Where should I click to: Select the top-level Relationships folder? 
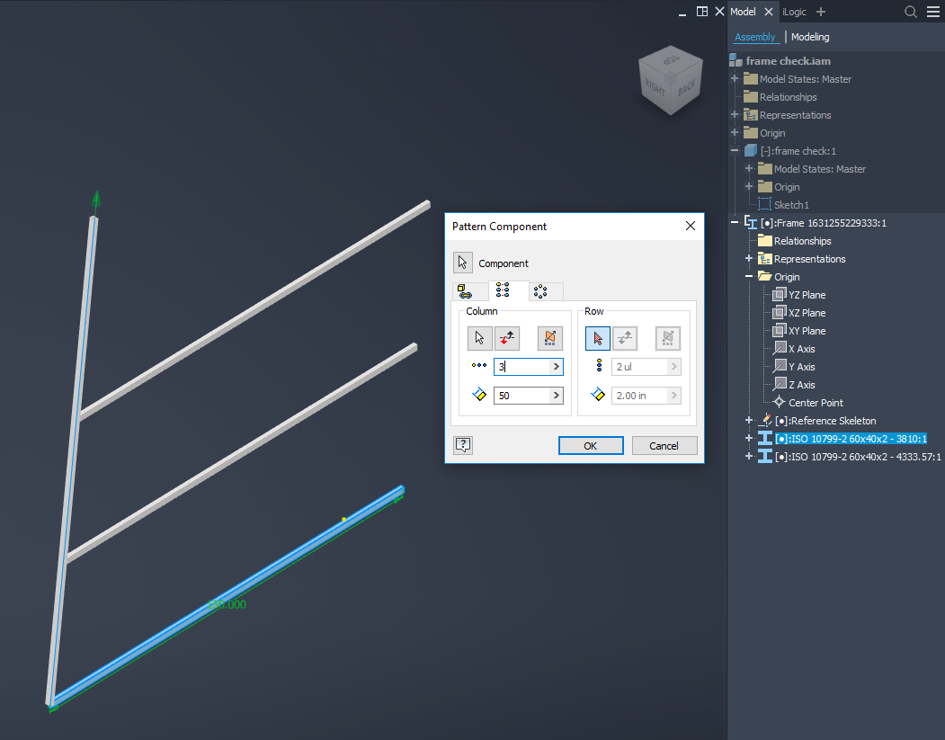pyautogui.click(x=788, y=97)
